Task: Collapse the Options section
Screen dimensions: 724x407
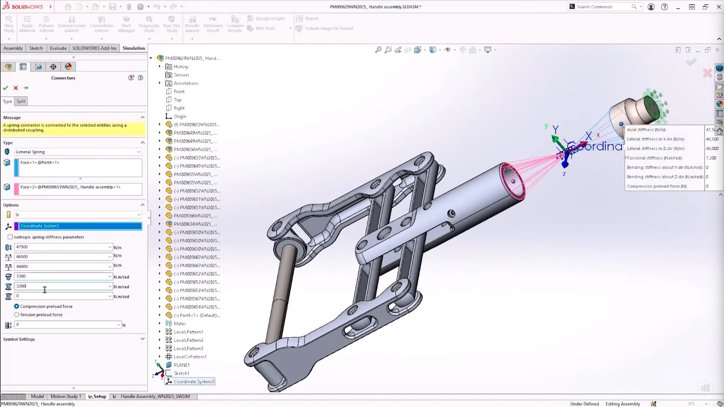Action: (142, 205)
